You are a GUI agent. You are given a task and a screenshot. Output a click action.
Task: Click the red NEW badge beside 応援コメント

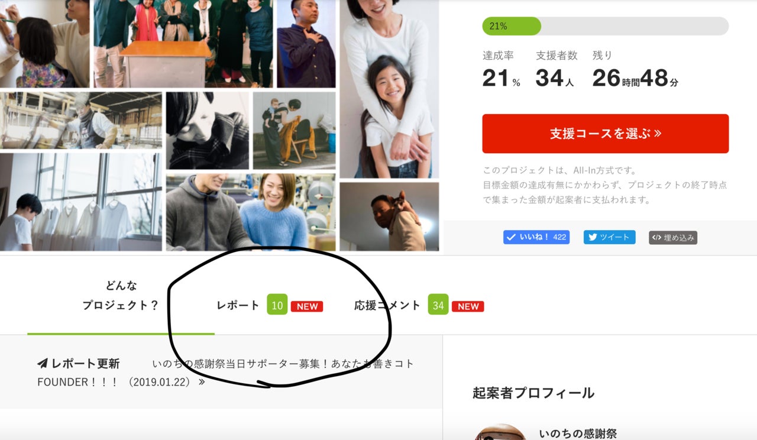click(x=468, y=306)
